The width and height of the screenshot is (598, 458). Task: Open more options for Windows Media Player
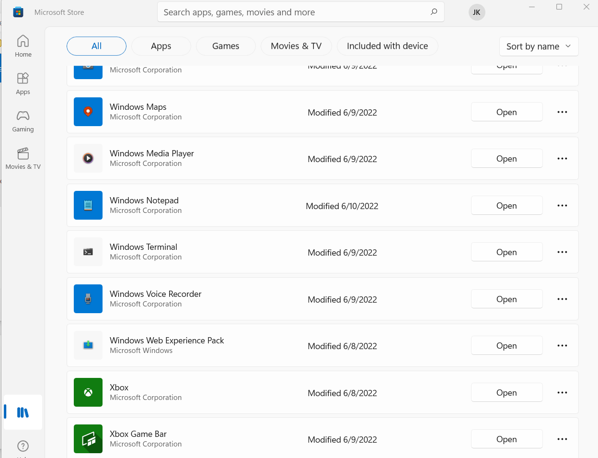(x=562, y=158)
